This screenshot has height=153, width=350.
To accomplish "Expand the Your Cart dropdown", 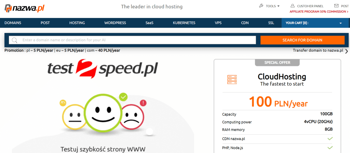I will (340, 23).
